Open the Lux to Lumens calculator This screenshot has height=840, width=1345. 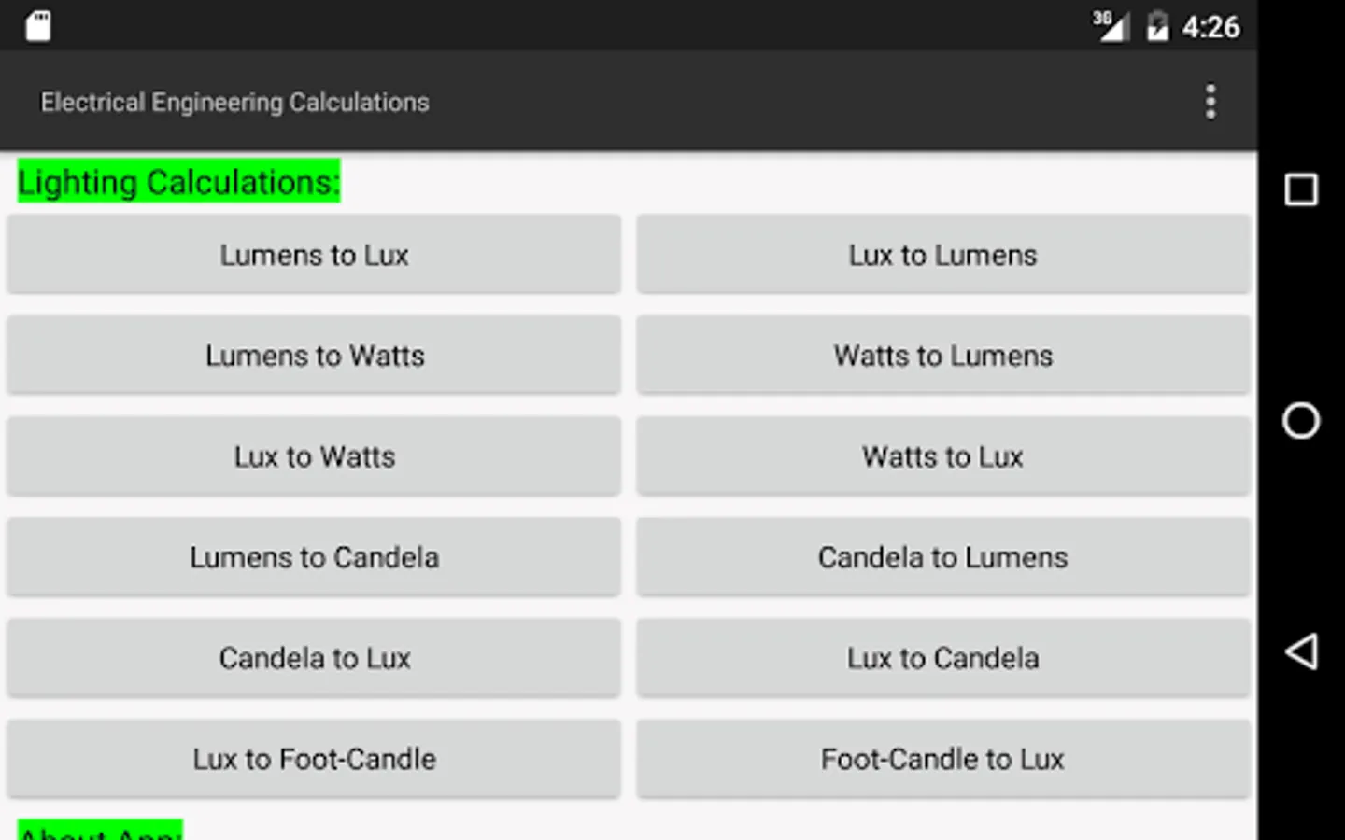click(x=943, y=255)
